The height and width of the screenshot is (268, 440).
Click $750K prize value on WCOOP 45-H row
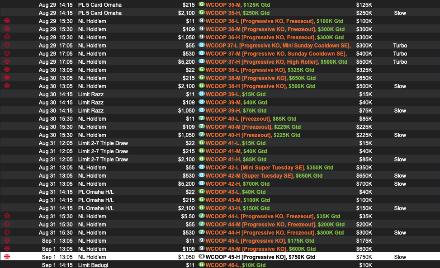(364, 257)
